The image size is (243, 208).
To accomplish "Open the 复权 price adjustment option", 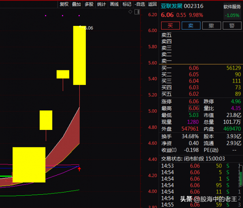I will pos(64,4).
